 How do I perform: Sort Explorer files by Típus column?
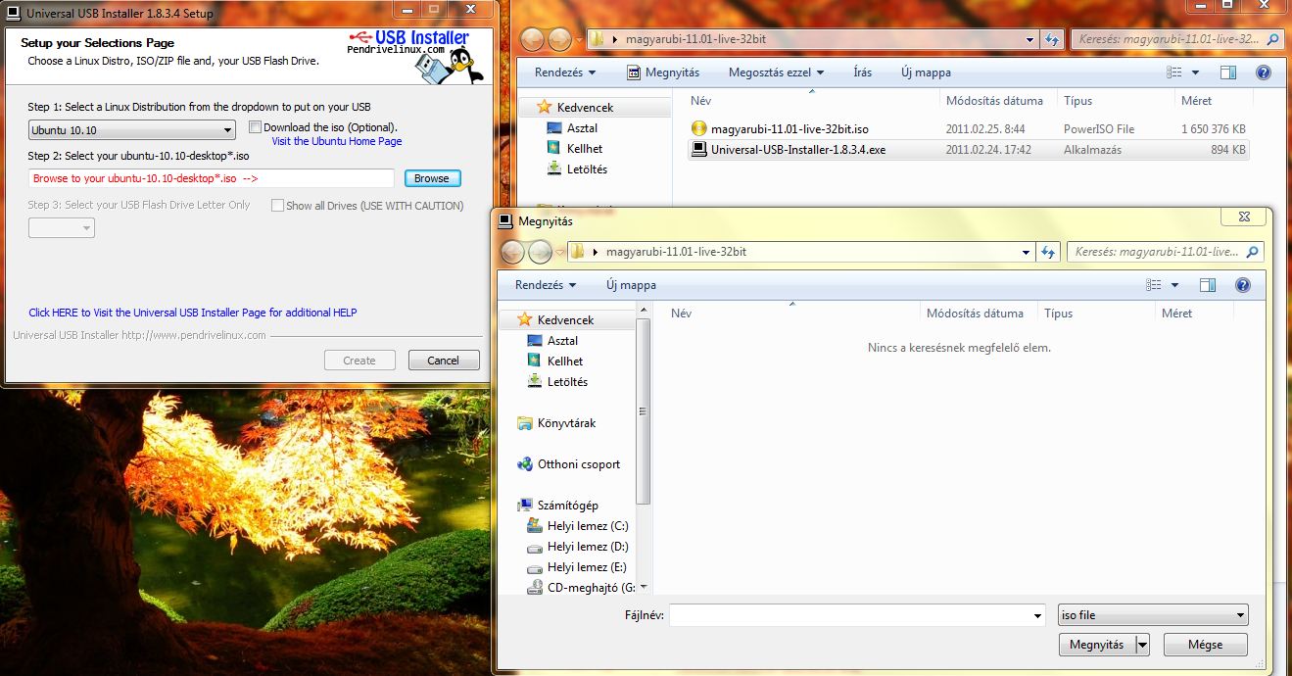[x=1077, y=101]
